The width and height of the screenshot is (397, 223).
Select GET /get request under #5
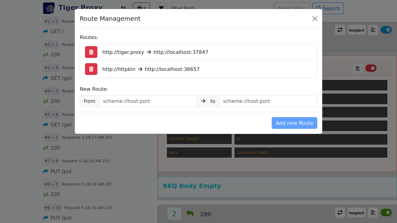(x=61, y=125)
